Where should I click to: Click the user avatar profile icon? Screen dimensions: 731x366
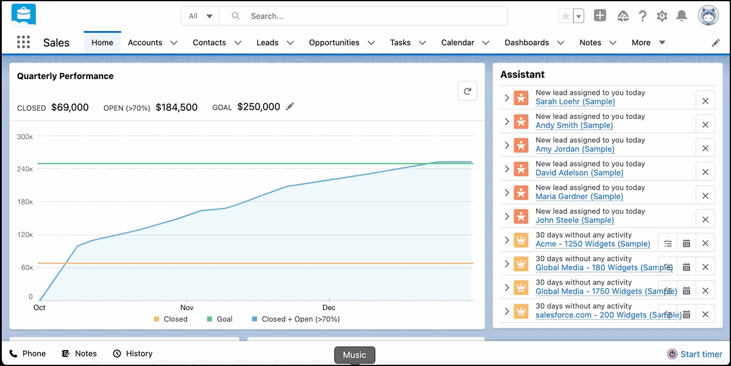click(708, 16)
